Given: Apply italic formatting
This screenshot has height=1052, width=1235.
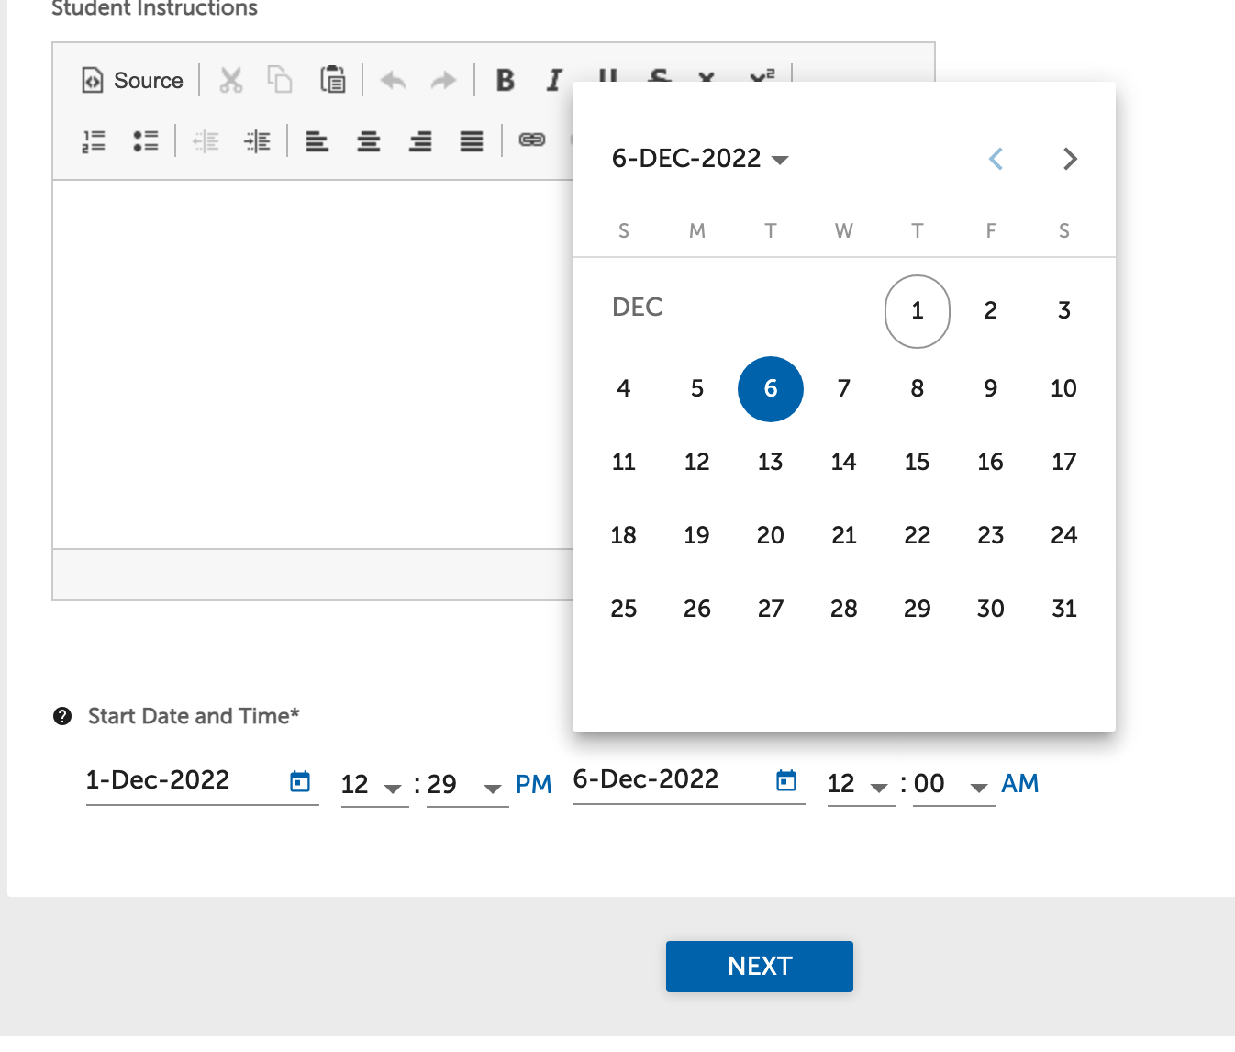Looking at the screenshot, I should click(554, 81).
